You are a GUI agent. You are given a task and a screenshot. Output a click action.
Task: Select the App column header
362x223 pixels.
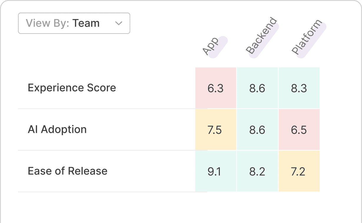[211, 46]
